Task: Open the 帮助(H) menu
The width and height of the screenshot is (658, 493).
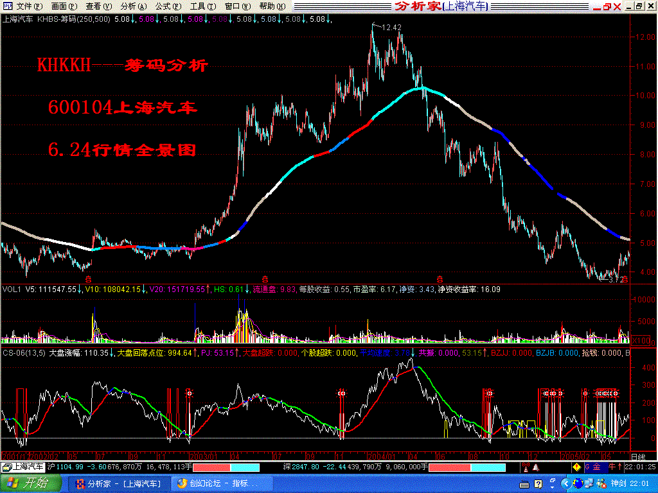Action: (272, 6)
